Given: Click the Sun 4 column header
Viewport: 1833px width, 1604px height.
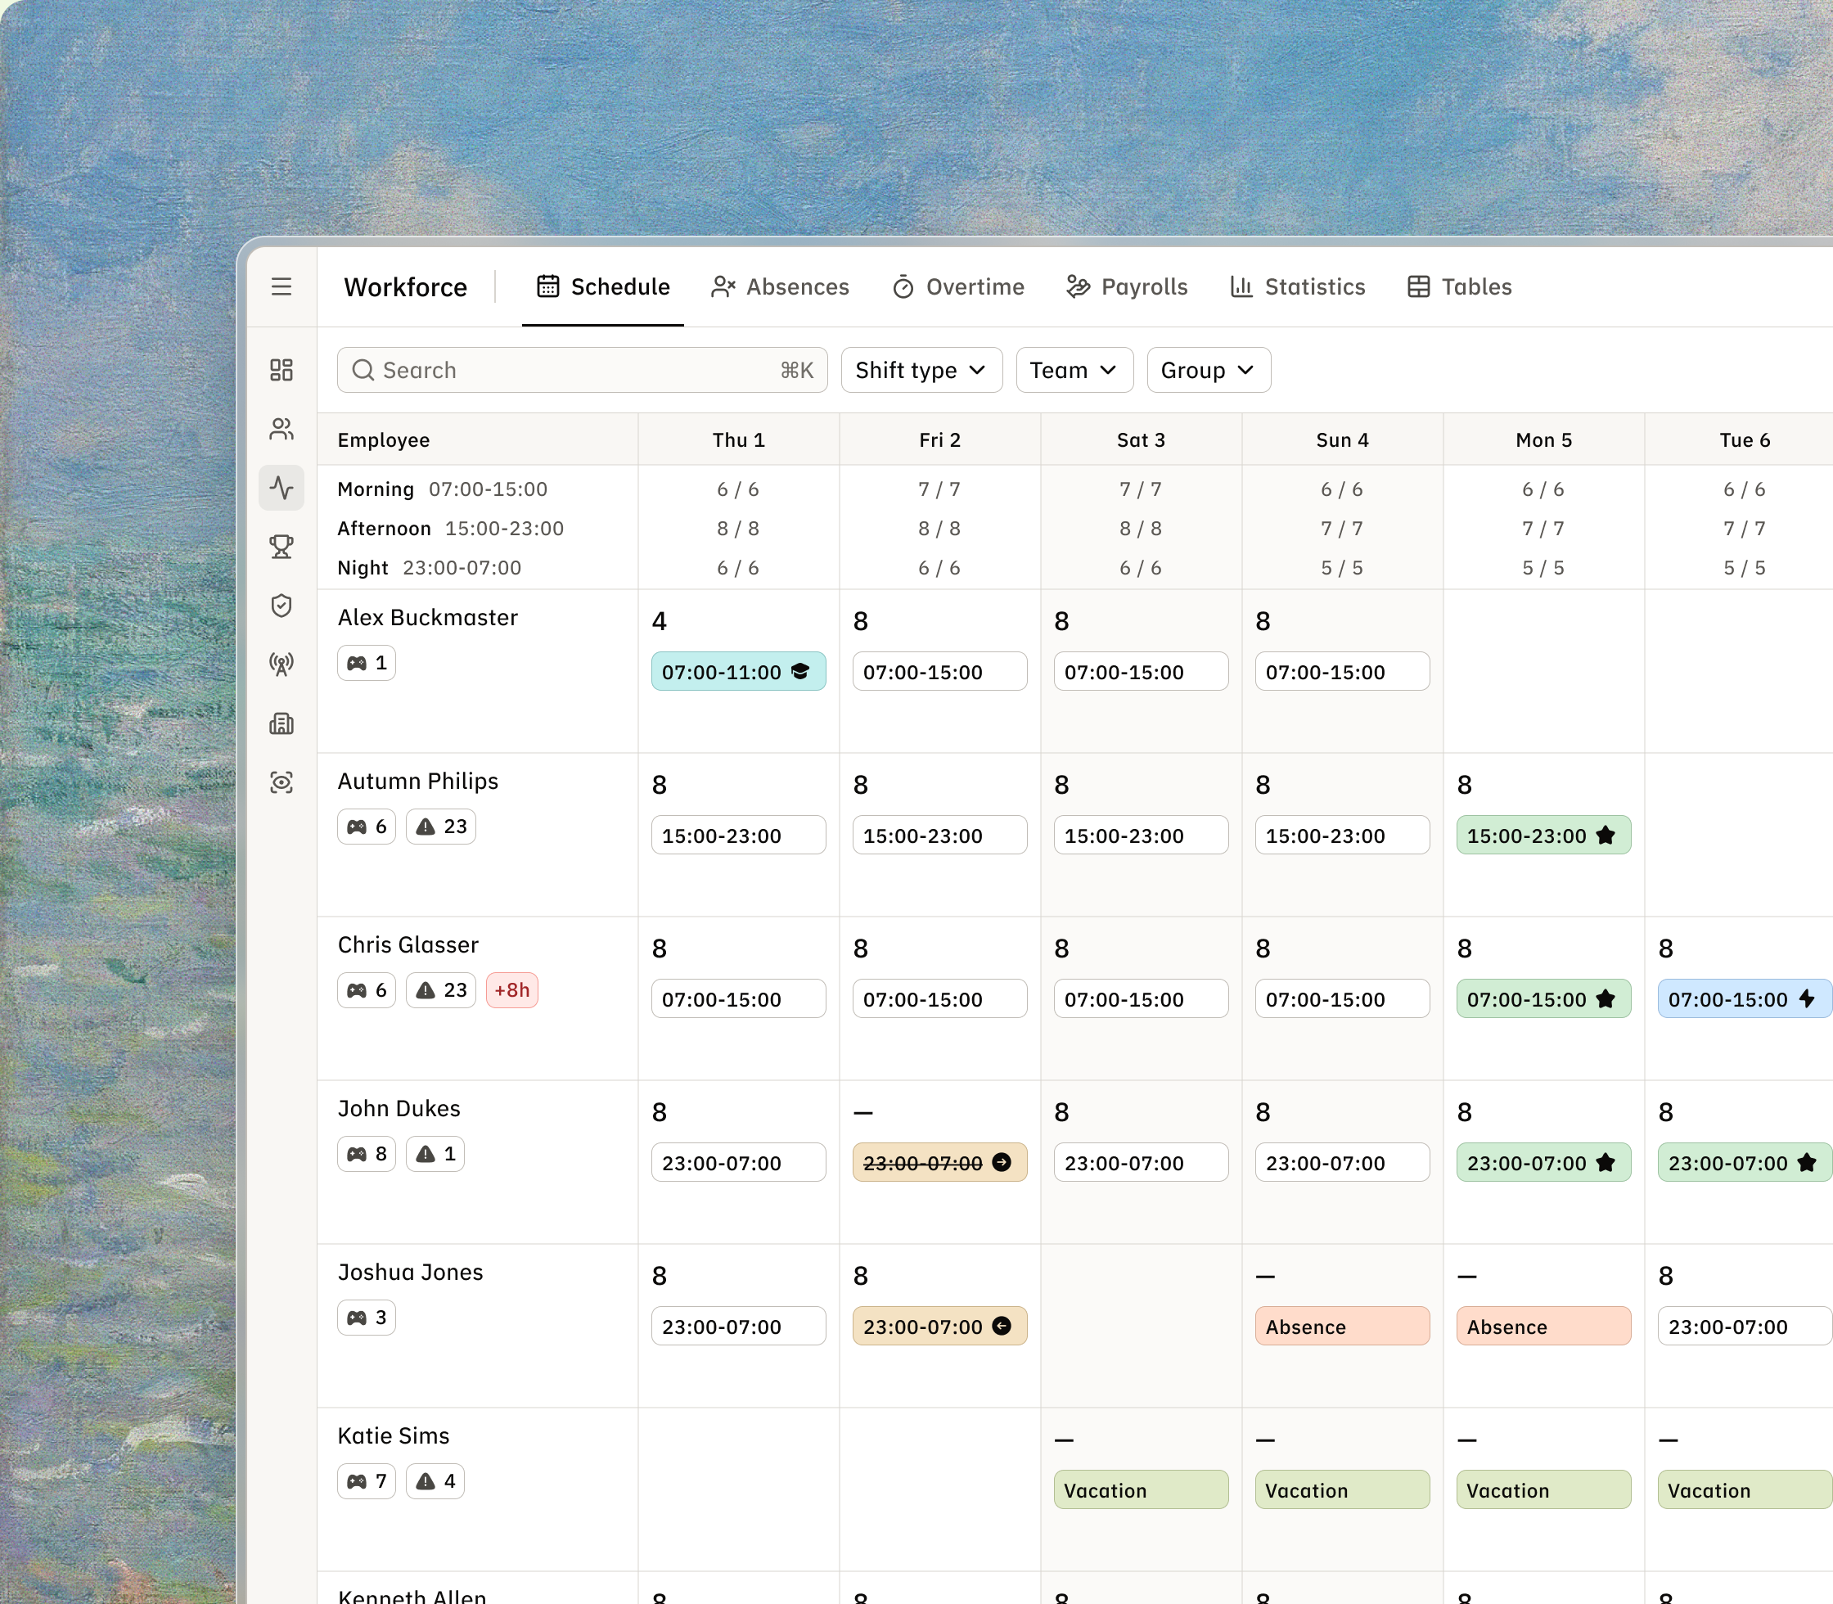Looking at the screenshot, I should [x=1343, y=439].
